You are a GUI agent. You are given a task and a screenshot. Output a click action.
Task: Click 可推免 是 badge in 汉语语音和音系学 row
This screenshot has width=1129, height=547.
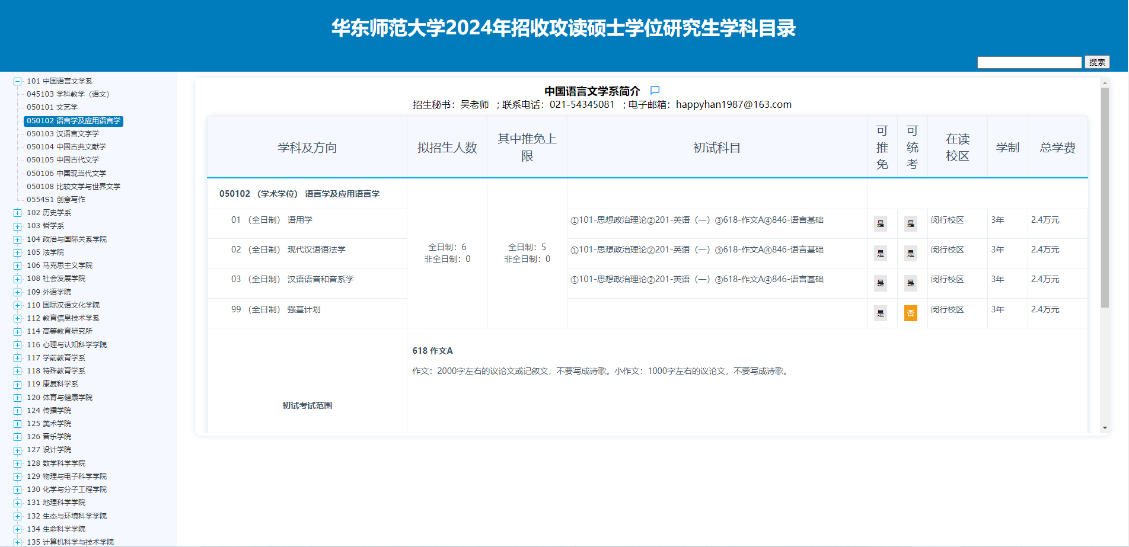(x=881, y=283)
